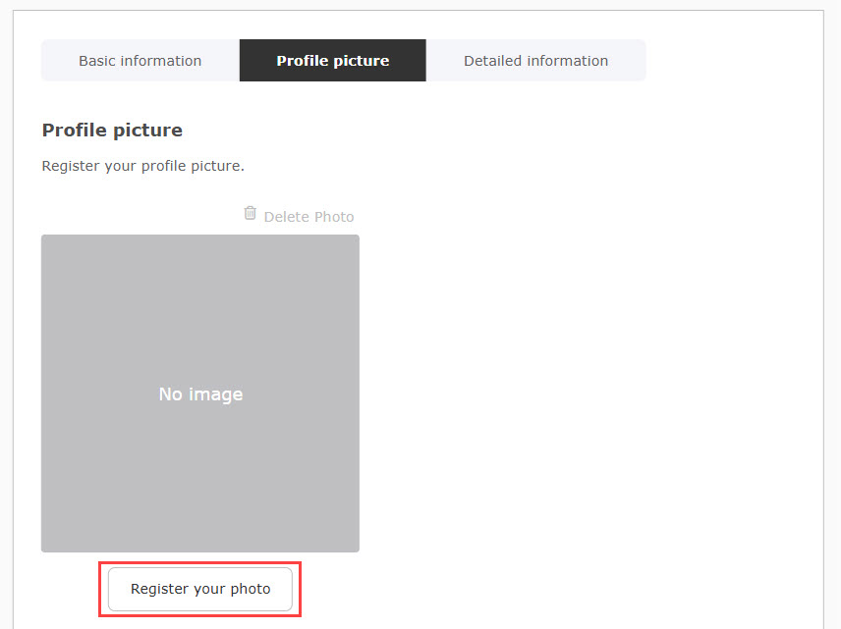Screen dimensions: 841x629
Task: Click the 'No image' label text
Action: tap(200, 394)
